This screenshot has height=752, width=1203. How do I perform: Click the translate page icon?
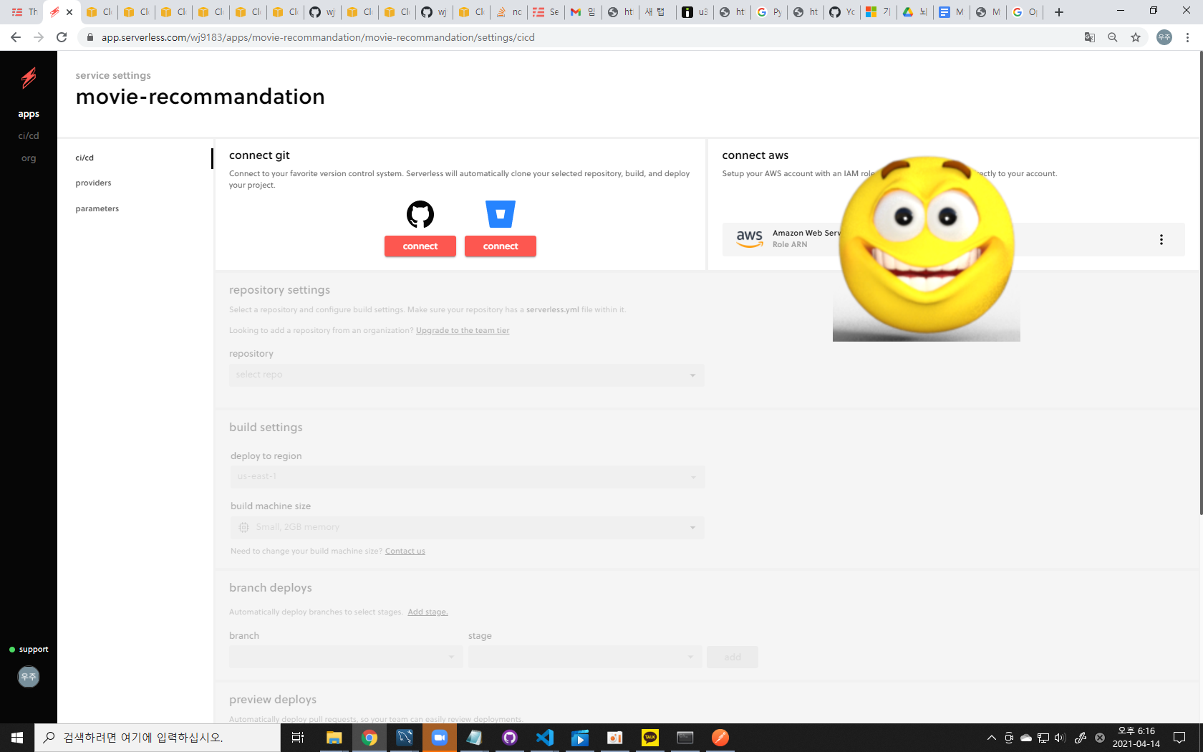click(1090, 37)
